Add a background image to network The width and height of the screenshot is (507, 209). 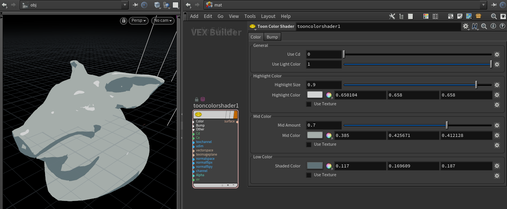pos(469,16)
